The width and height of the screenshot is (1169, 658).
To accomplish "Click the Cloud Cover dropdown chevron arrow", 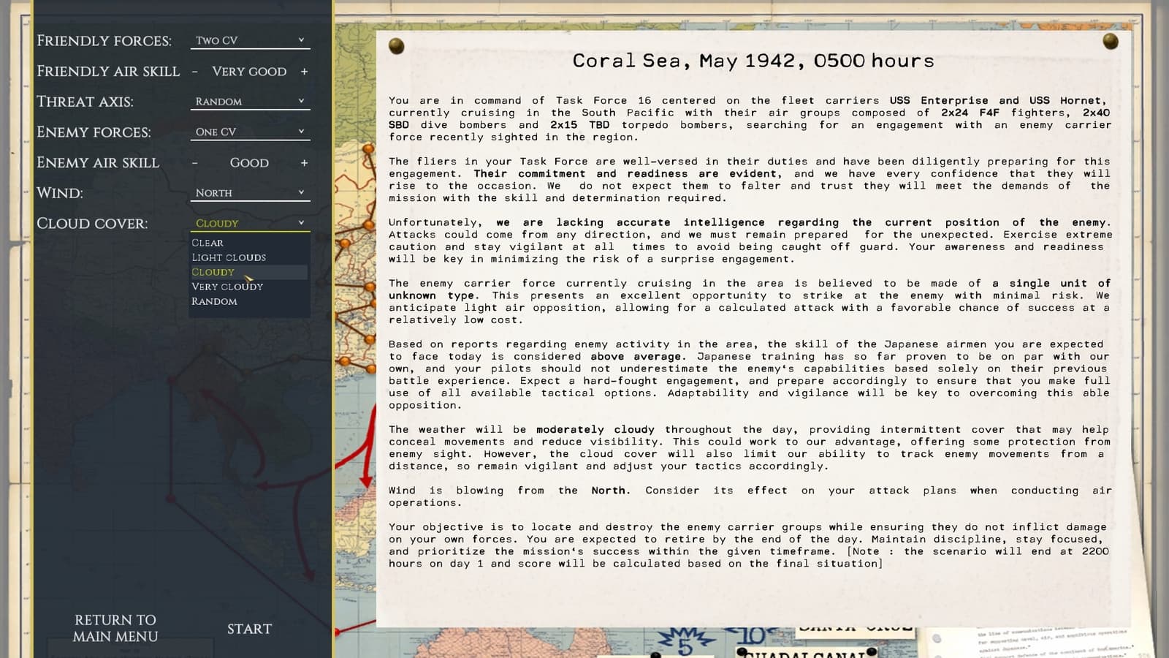I will pos(301,222).
